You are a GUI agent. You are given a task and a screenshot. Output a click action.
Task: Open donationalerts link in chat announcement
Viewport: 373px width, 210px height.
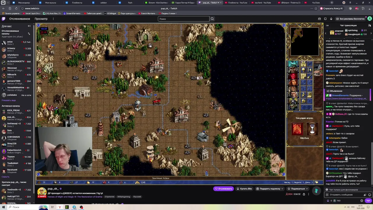(346, 99)
